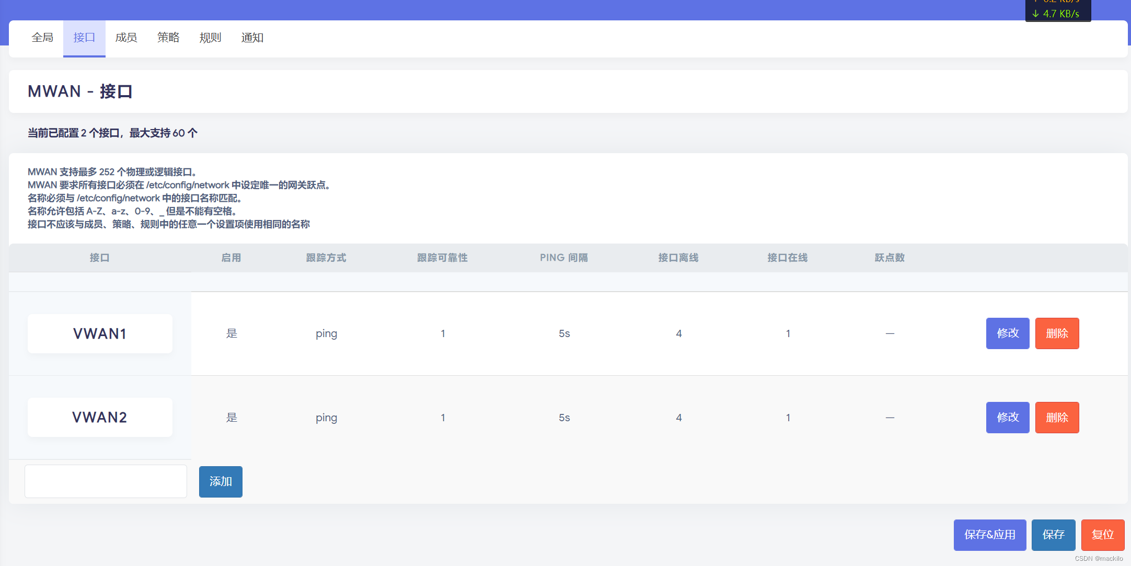
Task: Click 删除 button for VWAN1
Action: (x=1057, y=333)
